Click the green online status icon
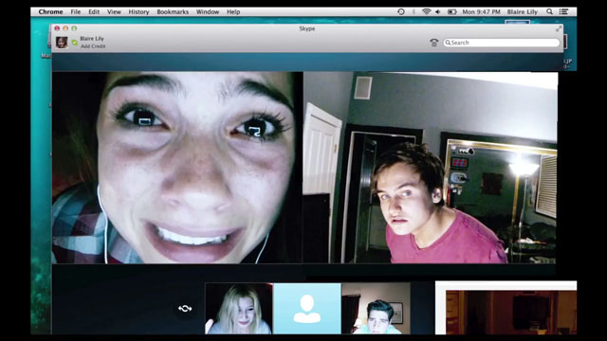This screenshot has height=341, width=607. tap(75, 43)
